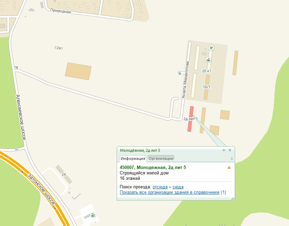Select the building labeled 24
The height and width of the screenshot is (226, 289).
tap(63, 174)
